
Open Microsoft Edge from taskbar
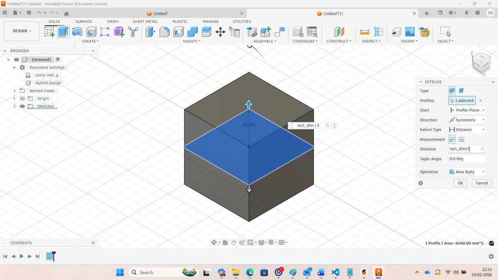pyautogui.click(x=250, y=273)
